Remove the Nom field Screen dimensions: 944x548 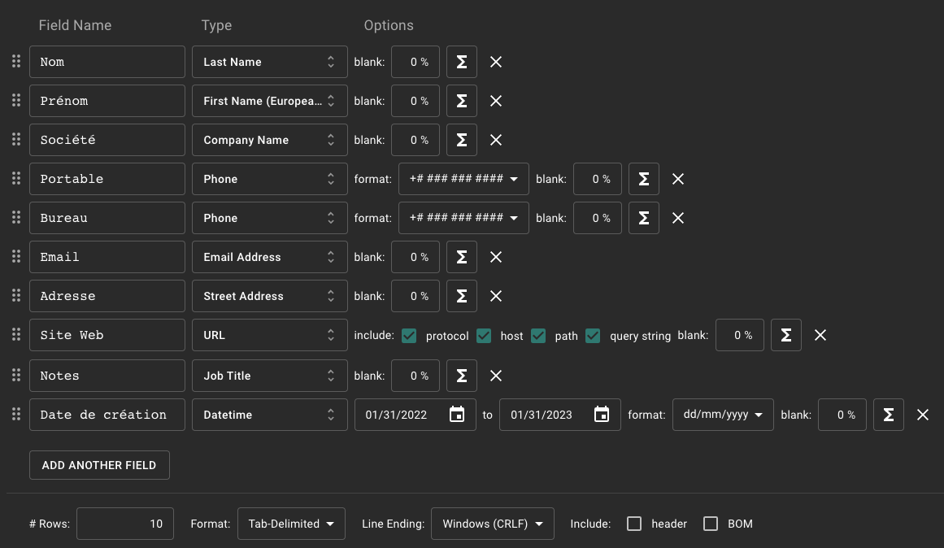tap(496, 62)
